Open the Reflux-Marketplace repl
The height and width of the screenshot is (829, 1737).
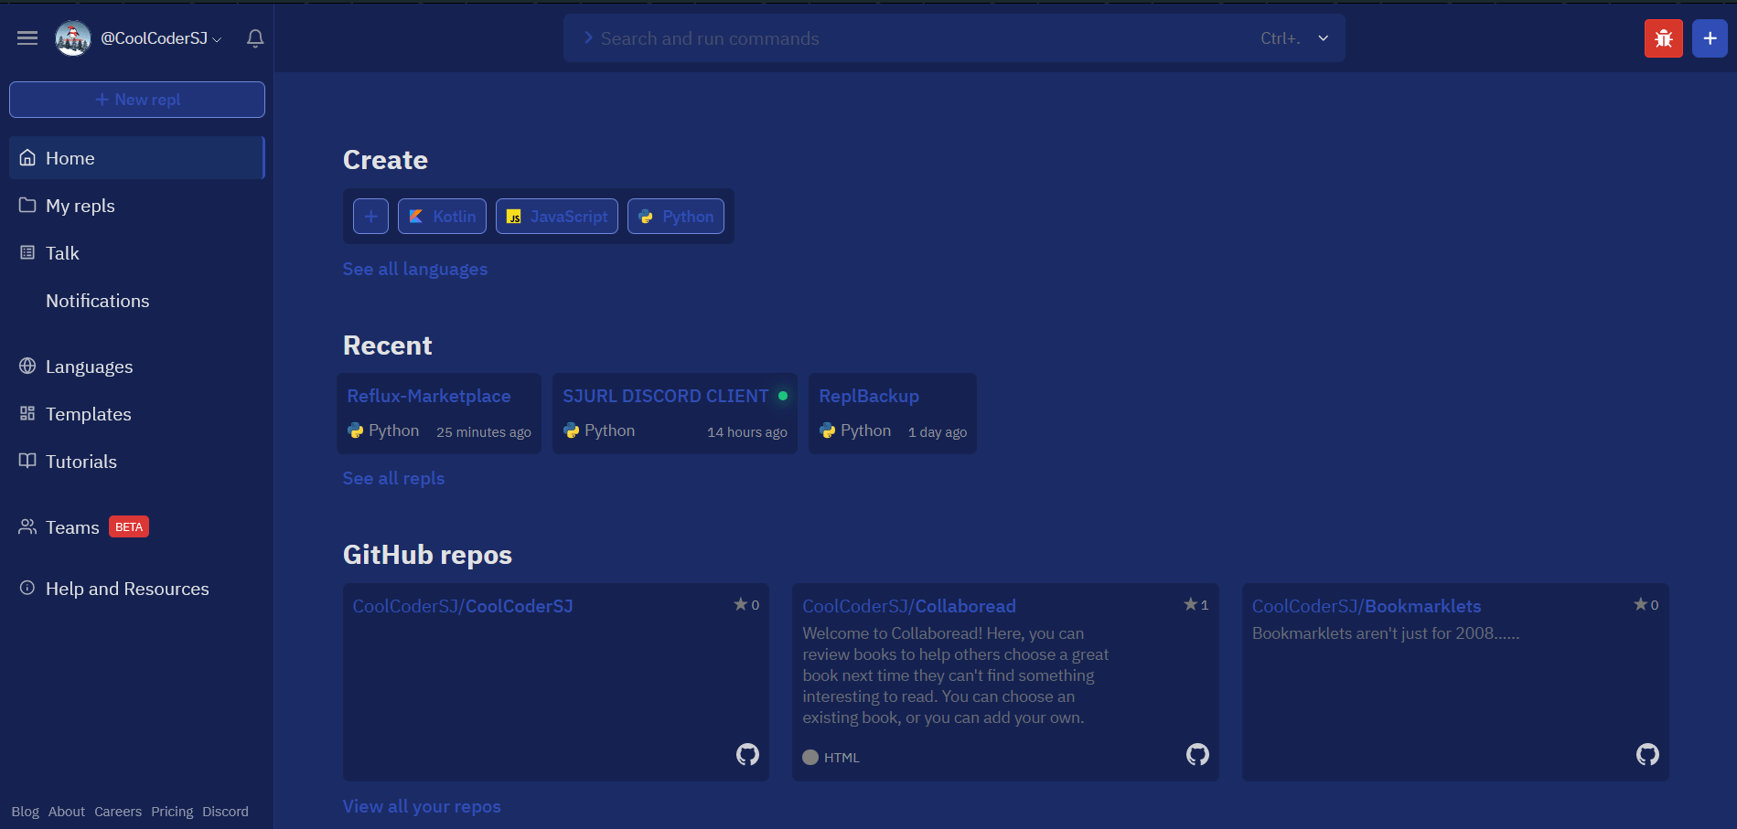tap(439, 413)
